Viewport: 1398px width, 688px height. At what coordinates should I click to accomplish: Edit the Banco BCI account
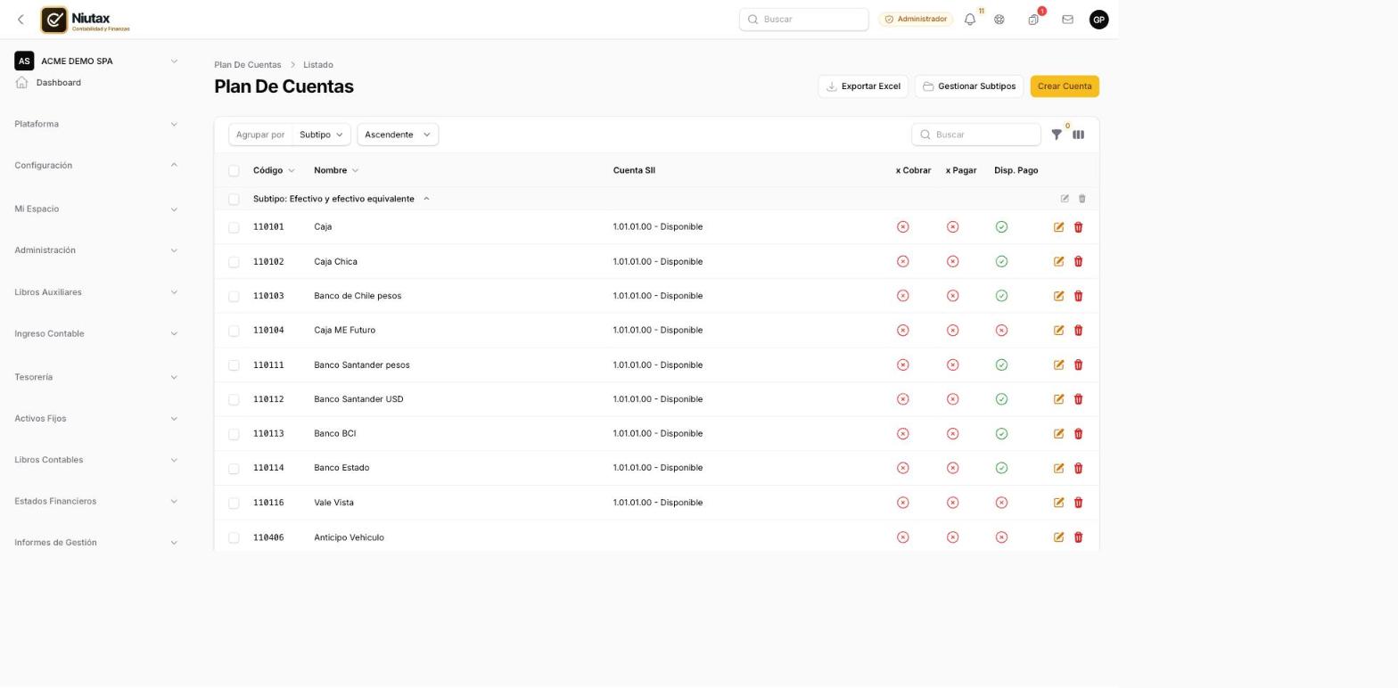1059,434
